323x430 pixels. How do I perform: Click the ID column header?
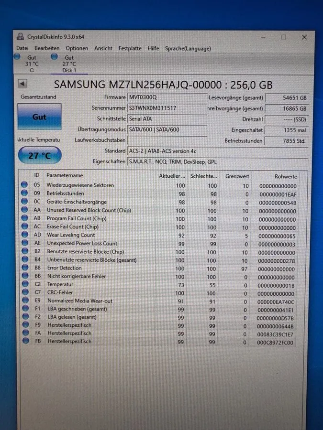(x=37, y=175)
